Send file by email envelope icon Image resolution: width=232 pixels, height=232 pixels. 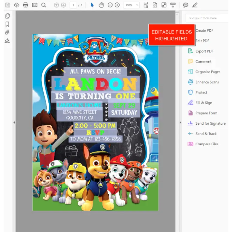pos(35,5)
